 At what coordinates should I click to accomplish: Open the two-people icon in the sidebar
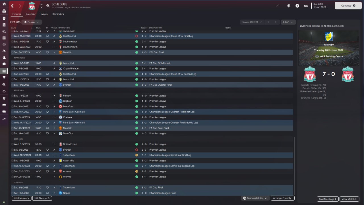(x=4, y=51)
